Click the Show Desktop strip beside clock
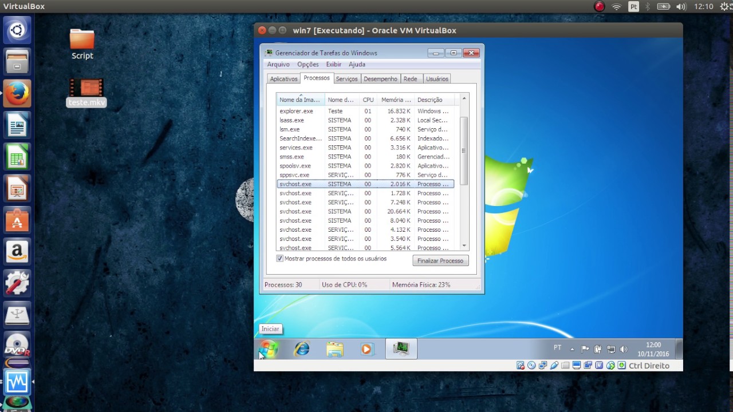 point(679,348)
